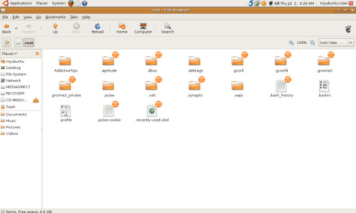356x213 pixels.
Task: Open the Back history dropdown arrow
Action: [x=16, y=28]
